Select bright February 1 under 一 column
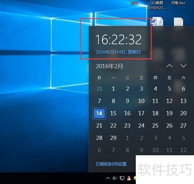Viewport: 194px width, 184px height. [113, 89]
